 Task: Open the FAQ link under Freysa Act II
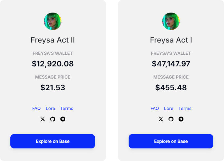point(36,108)
